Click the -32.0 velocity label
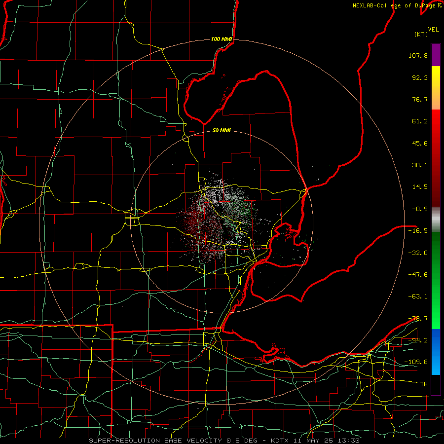Image resolution: width=444 pixels, height=444 pixels. 418,253
